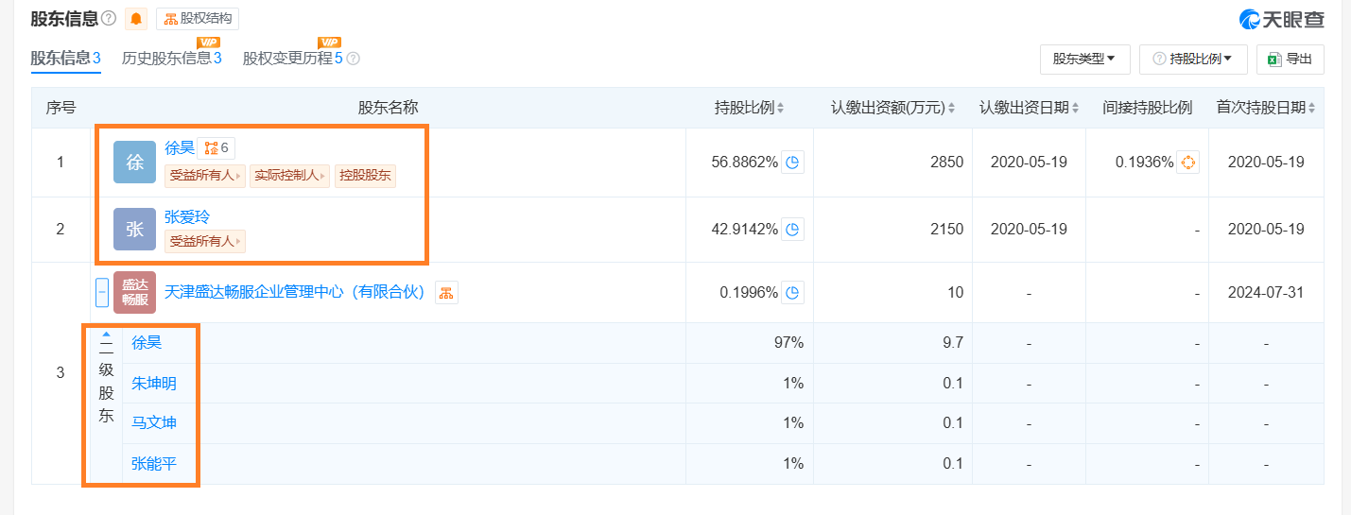View pie chart icon for 0.1996% holding
The height and width of the screenshot is (515, 1351).
(792, 292)
